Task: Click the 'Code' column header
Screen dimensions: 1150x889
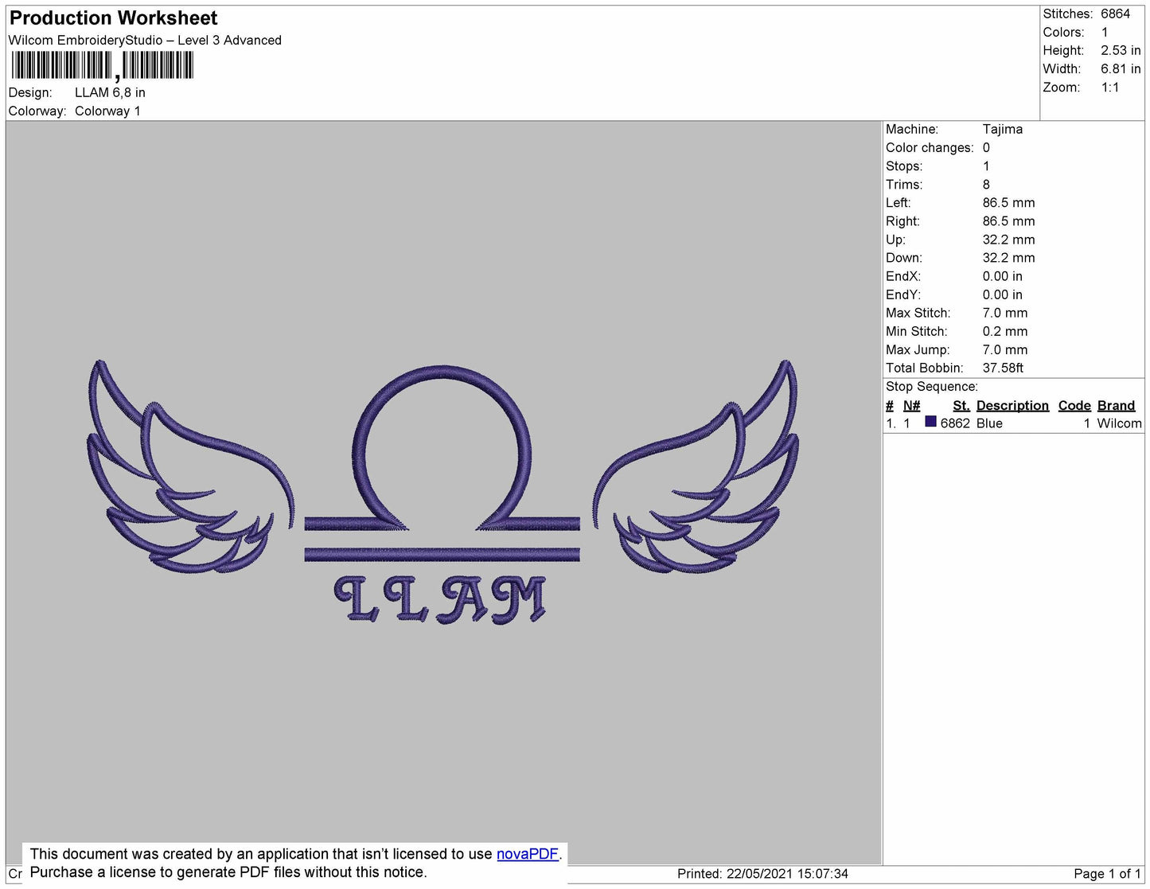Action: pos(1074,405)
